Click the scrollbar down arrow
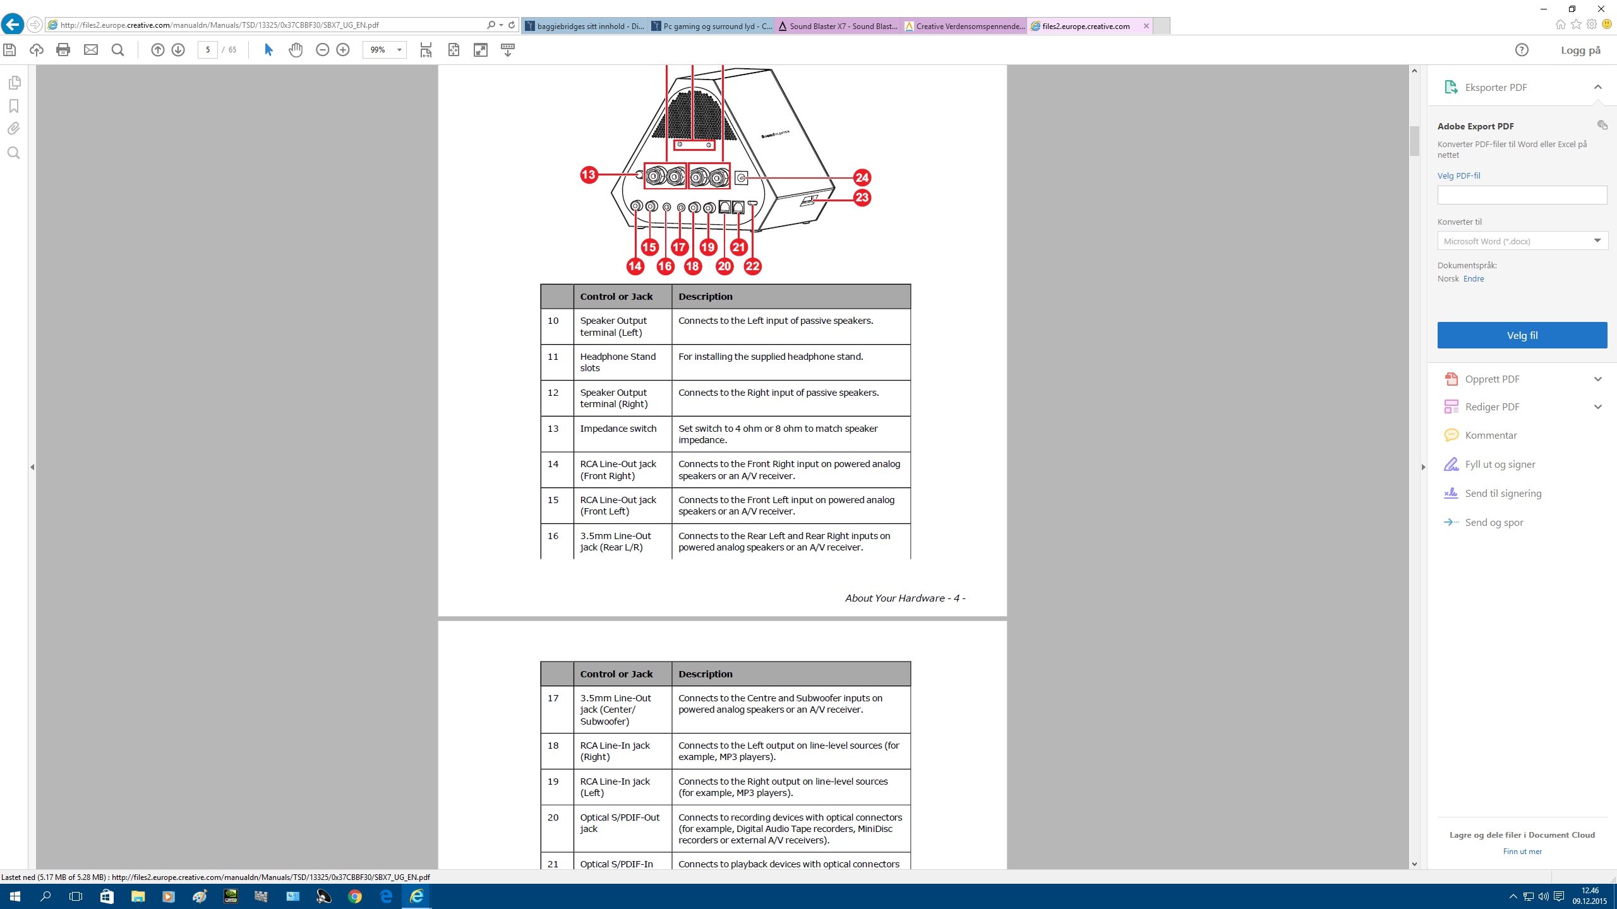Viewport: 1617px width, 909px height. (x=1414, y=864)
